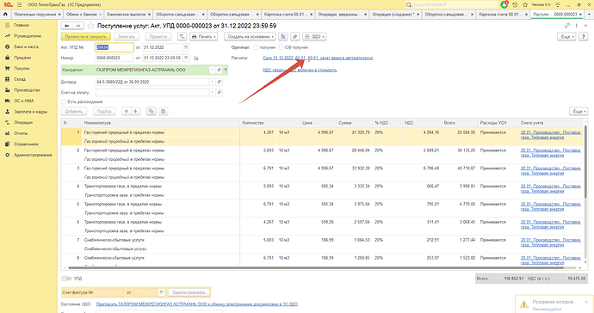Image resolution: width=594 pixels, height=313 pixels.
Task: Check the СФ получен checkbox
Action: click(281, 47)
